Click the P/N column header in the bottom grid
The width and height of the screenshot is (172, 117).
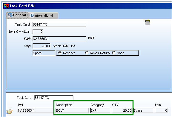coord(20,105)
